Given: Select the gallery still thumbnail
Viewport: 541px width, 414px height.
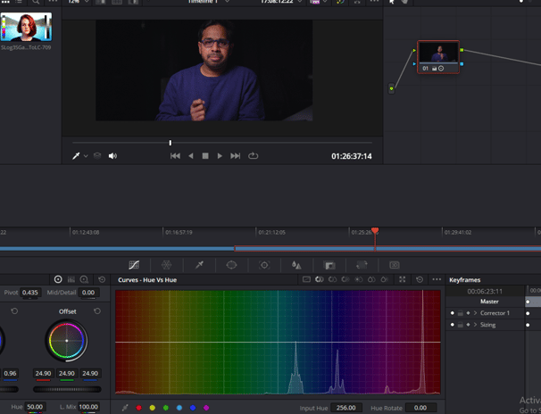Looking at the screenshot, I should click(x=26, y=27).
